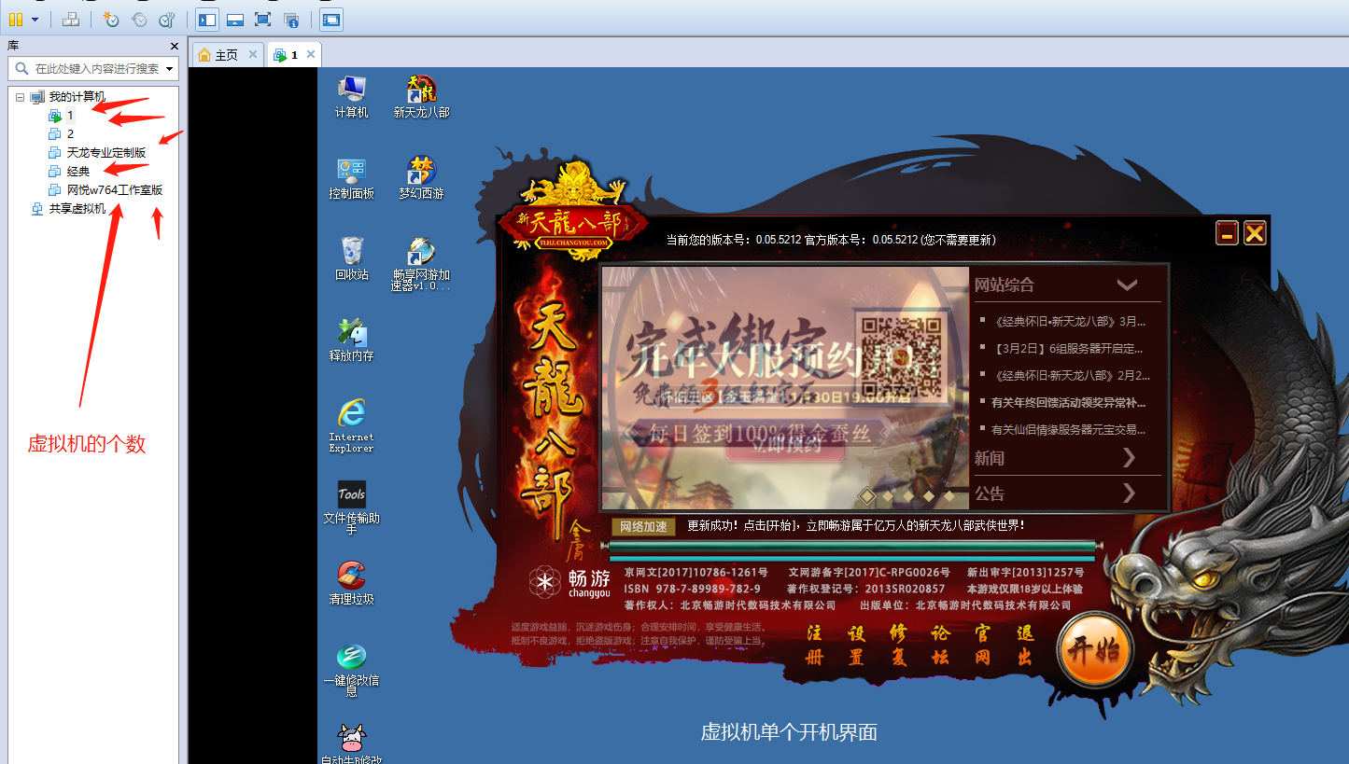Open the 清理垃圾 desktop icon
The height and width of the screenshot is (764, 1349).
pos(352,583)
